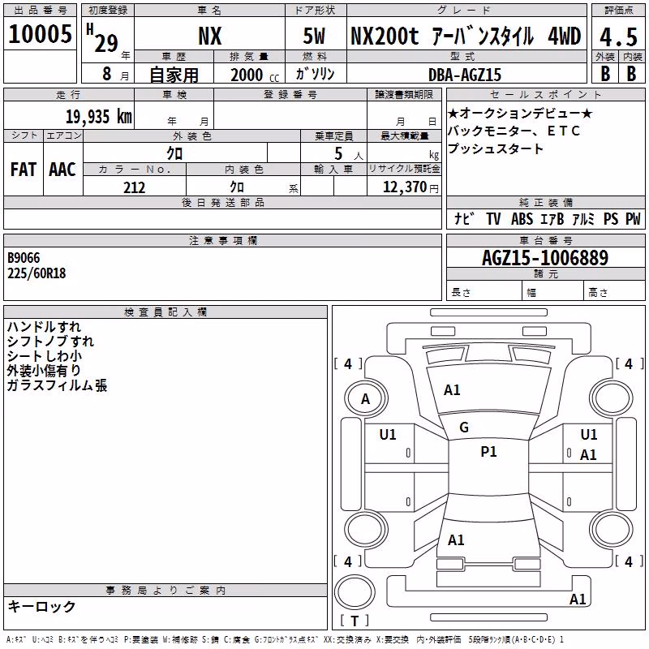Screen dimensions: 649x649
Task: Click TV in genuine equipment
Action: (x=493, y=218)
